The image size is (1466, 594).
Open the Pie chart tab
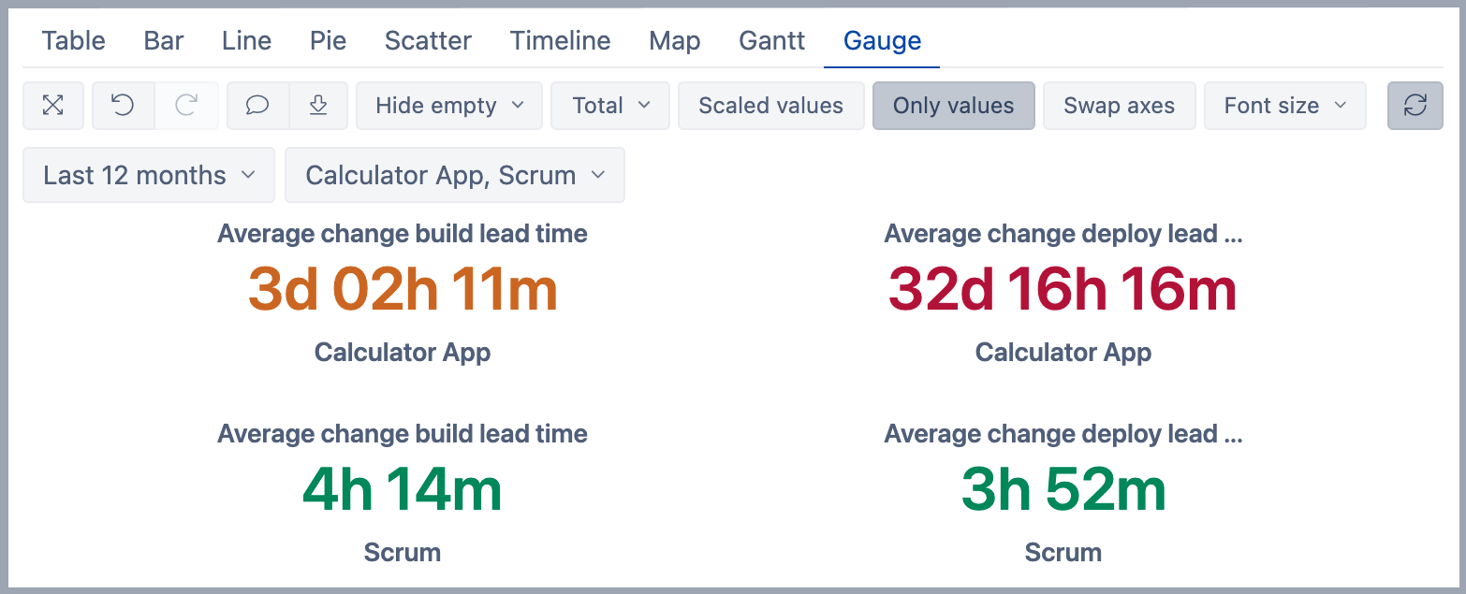[x=328, y=41]
